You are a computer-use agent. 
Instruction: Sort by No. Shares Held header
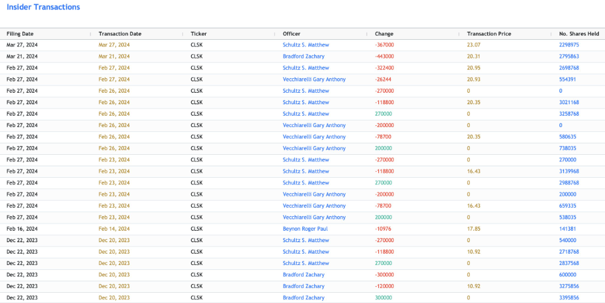click(578, 34)
